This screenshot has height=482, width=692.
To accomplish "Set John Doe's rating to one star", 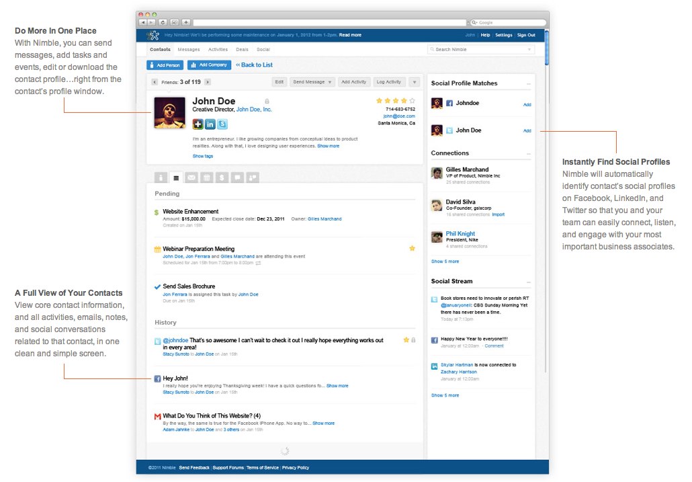I will (x=379, y=101).
